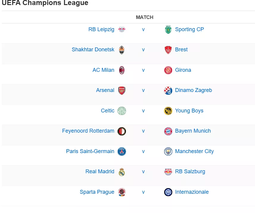Open RB Salzburg team page link

pos(190,171)
